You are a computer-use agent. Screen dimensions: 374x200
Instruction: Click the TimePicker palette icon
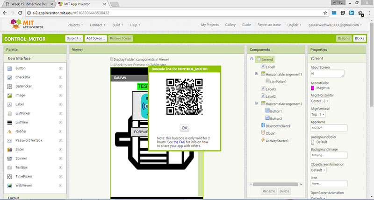[9, 177]
